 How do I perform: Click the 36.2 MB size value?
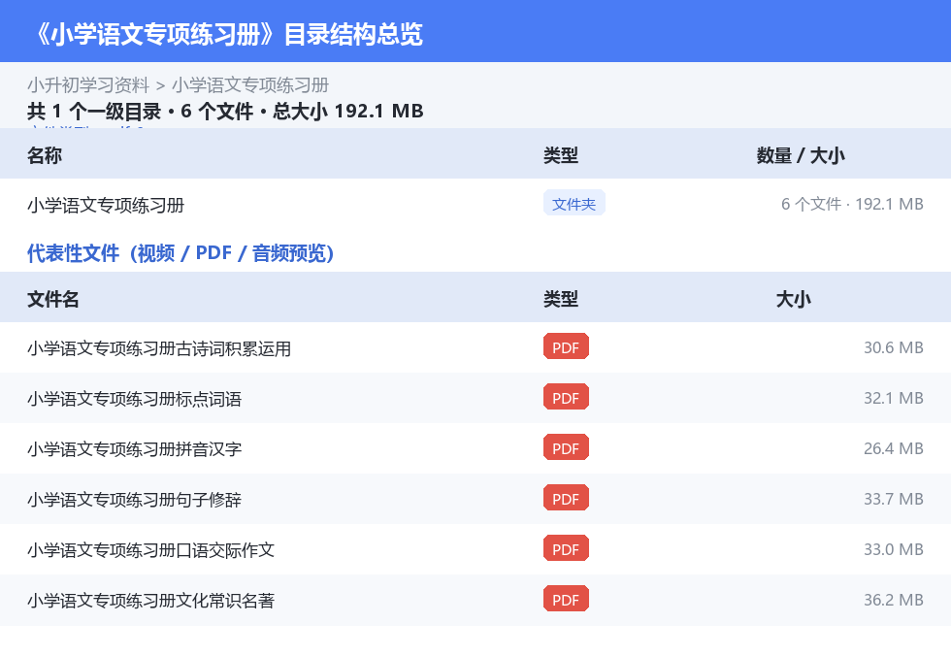(x=894, y=599)
